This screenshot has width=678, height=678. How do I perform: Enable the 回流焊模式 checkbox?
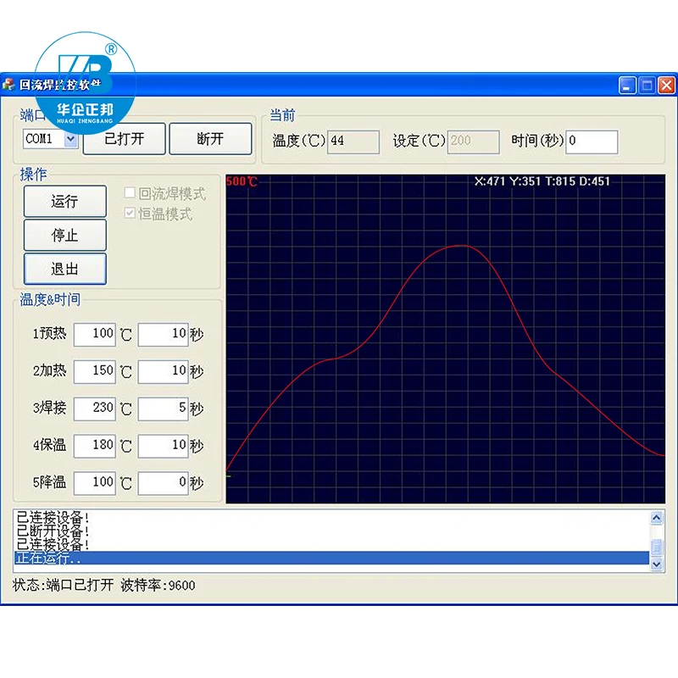(x=131, y=194)
